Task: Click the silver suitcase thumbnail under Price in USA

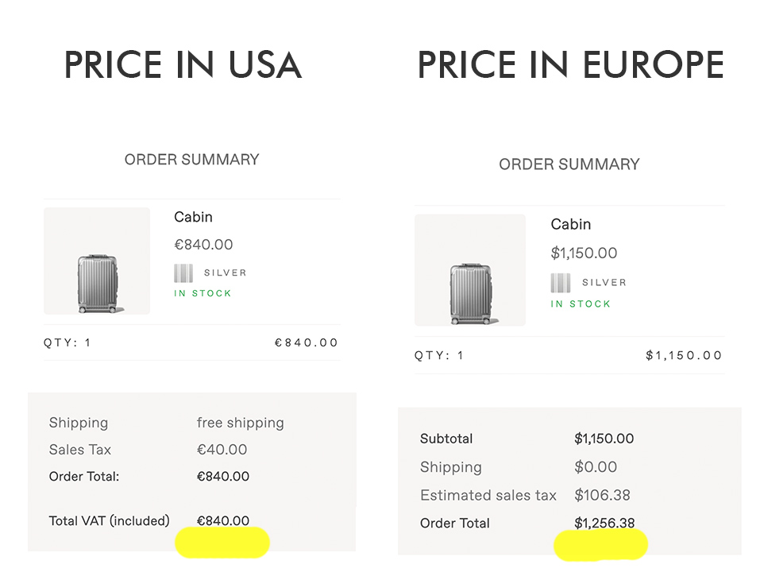Action: [x=97, y=261]
